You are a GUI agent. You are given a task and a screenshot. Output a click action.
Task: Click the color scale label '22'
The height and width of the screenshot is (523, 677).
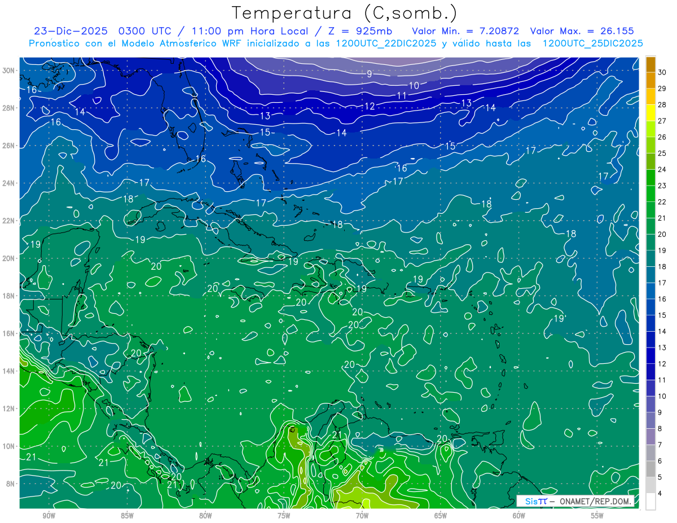(x=662, y=202)
